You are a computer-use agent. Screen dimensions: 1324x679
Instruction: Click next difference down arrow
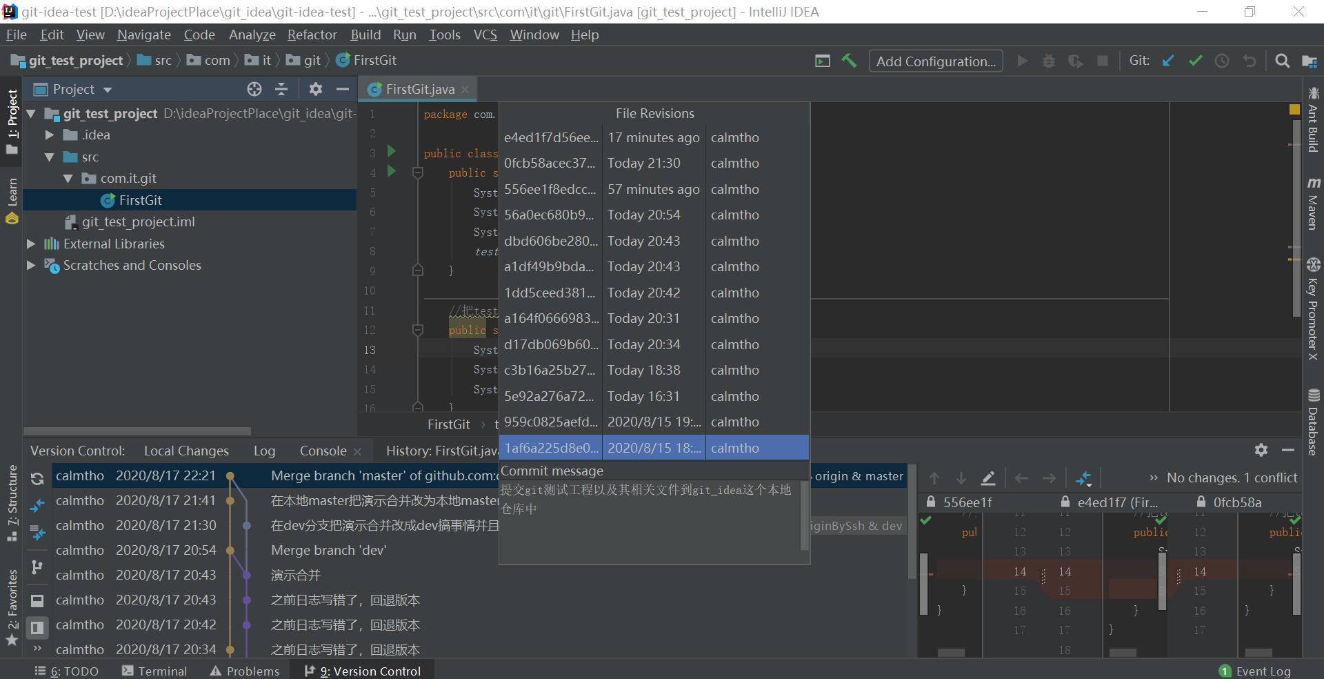(x=961, y=478)
